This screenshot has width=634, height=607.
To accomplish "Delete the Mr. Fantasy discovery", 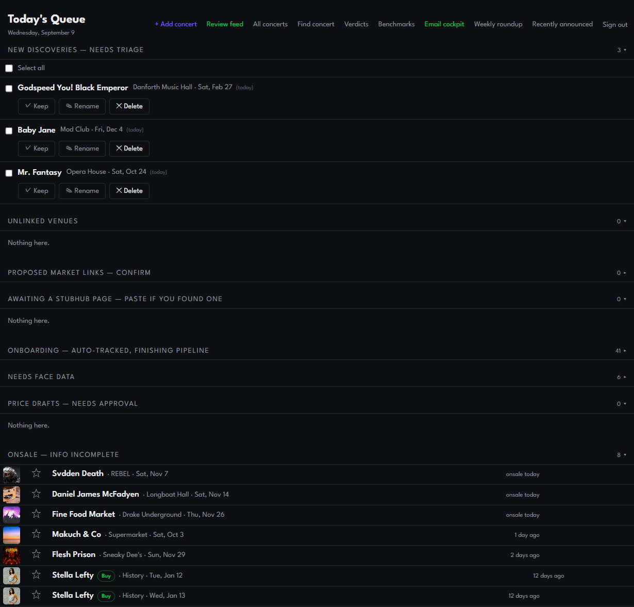I will point(129,191).
